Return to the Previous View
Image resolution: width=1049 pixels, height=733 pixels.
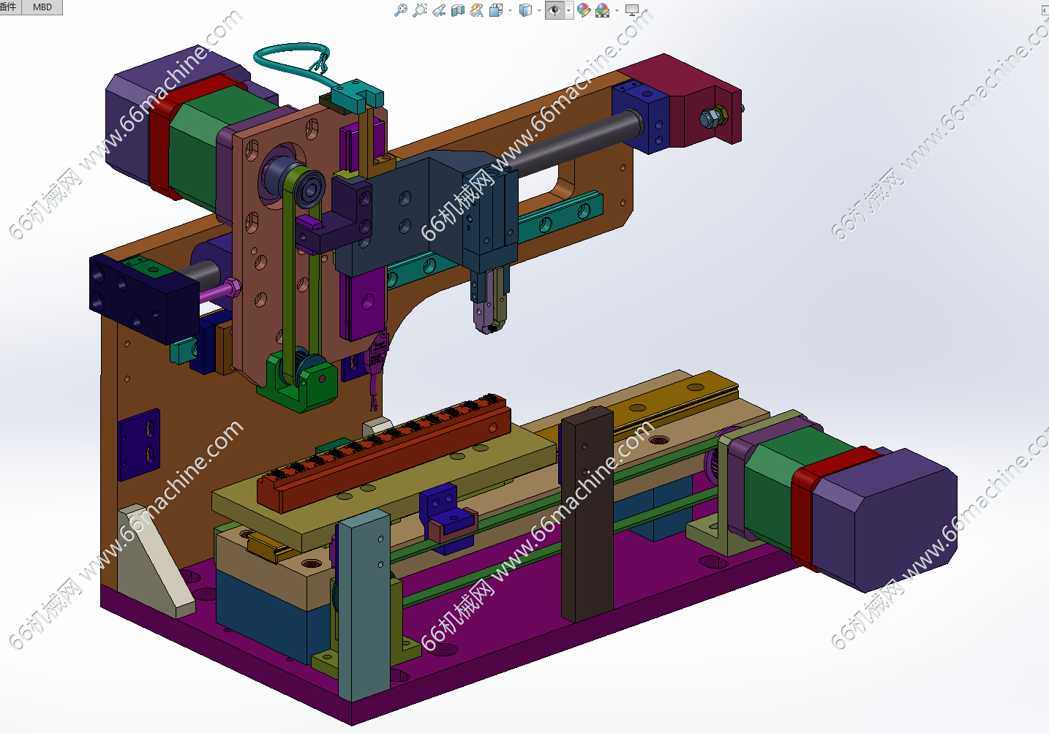pyautogui.click(x=439, y=10)
